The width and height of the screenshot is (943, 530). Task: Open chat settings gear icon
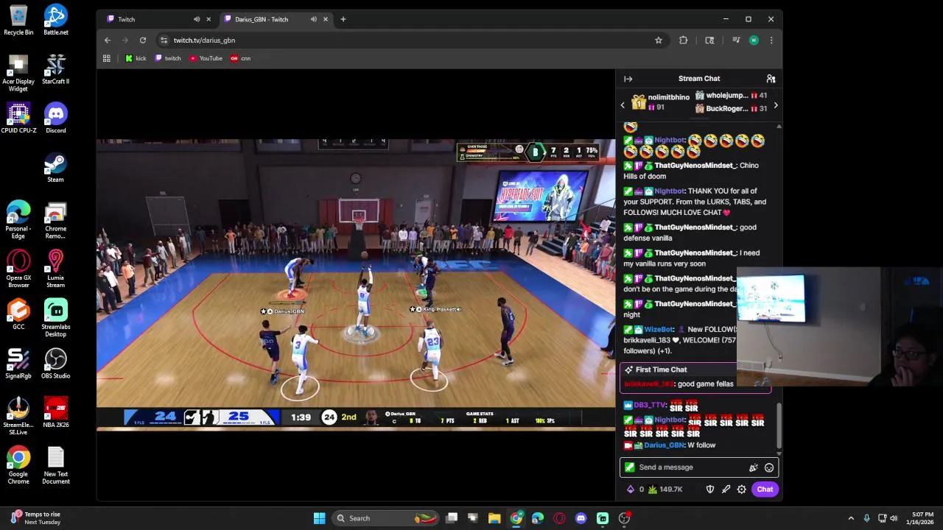coord(742,490)
